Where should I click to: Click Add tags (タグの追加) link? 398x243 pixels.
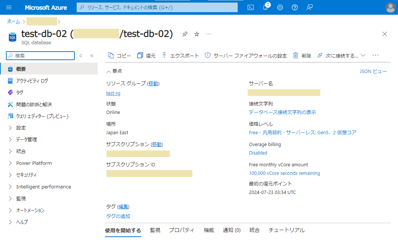pyautogui.click(x=118, y=216)
